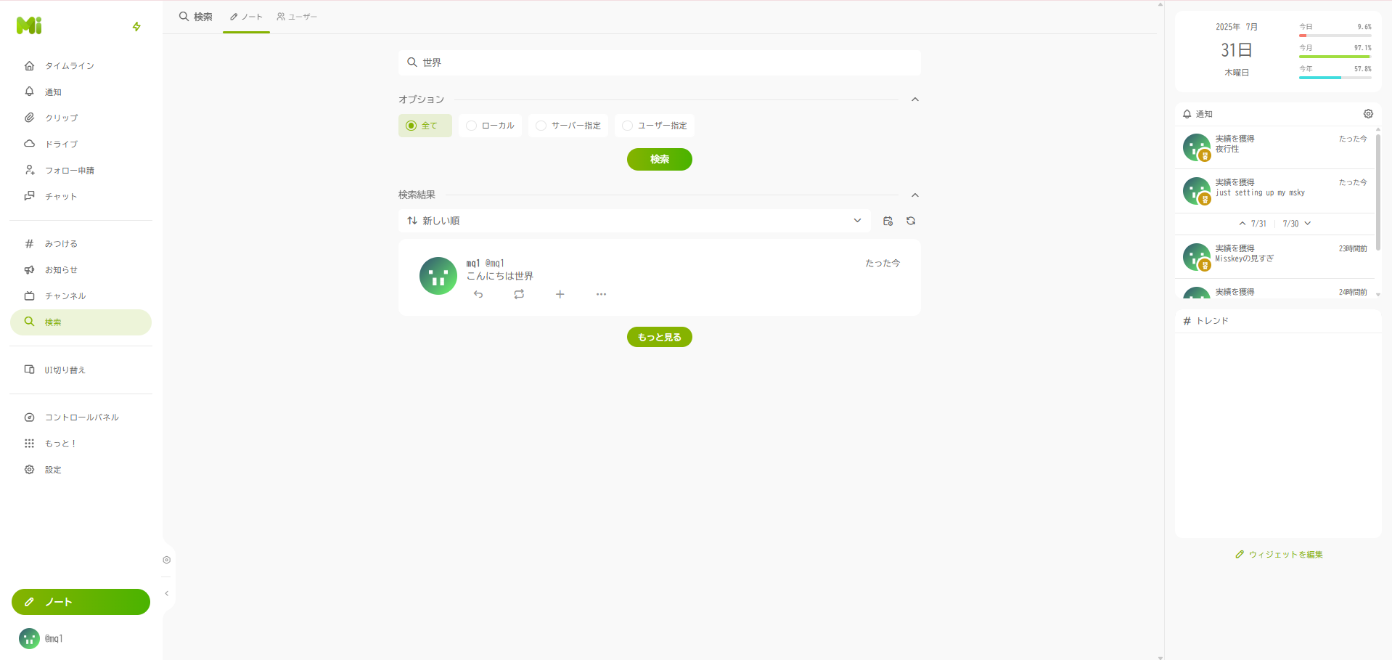Image resolution: width=1392 pixels, height=660 pixels.
Task: Click the 今月 progress bar
Action: point(1335,57)
